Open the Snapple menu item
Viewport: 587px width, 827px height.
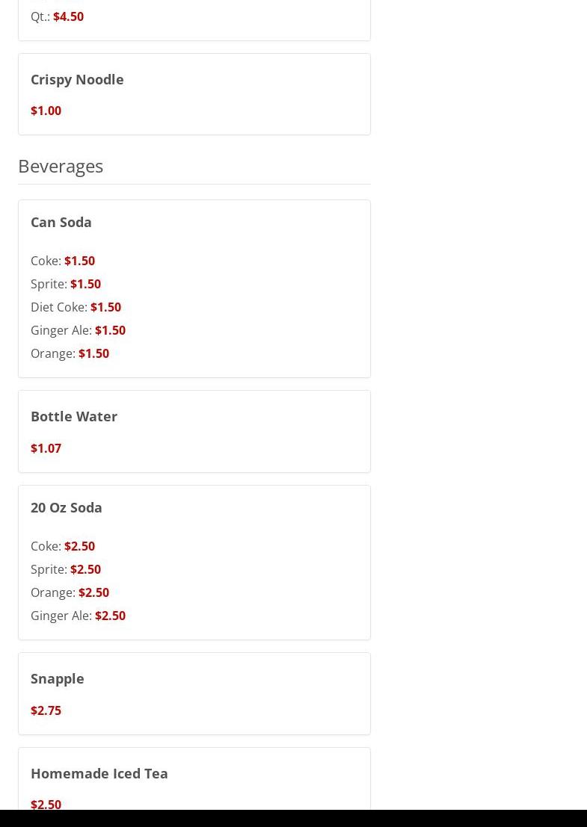coord(58,678)
